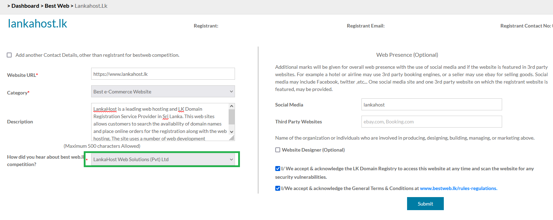Image resolution: width=553 pixels, height=220 pixels.
Task: Click the '(Maximum 500 characters Allowed)' note
Action: pyautogui.click(x=102, y=146)
